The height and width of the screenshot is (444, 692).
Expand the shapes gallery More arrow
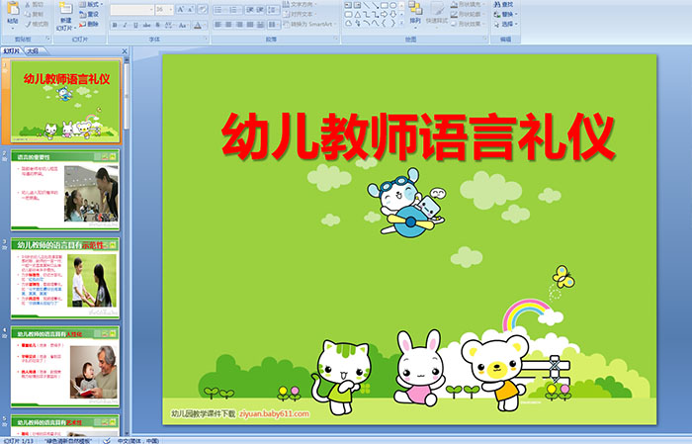coord(401,23)
